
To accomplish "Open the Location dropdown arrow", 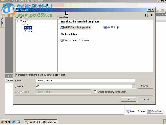I will tap(134, 86).
